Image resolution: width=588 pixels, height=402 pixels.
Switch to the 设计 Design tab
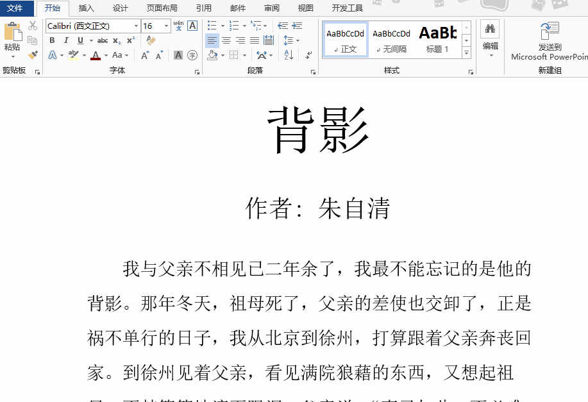[x=121, y=8]
